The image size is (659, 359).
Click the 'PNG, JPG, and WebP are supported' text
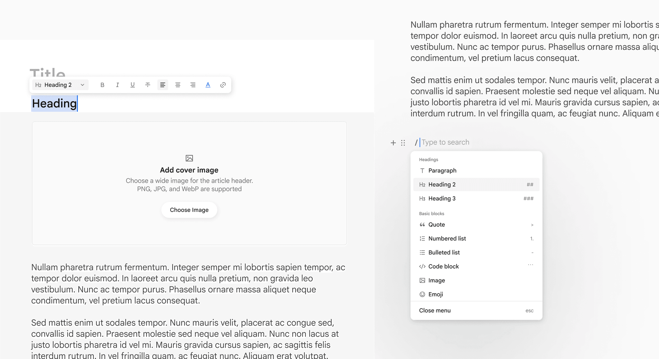[189, 189]
